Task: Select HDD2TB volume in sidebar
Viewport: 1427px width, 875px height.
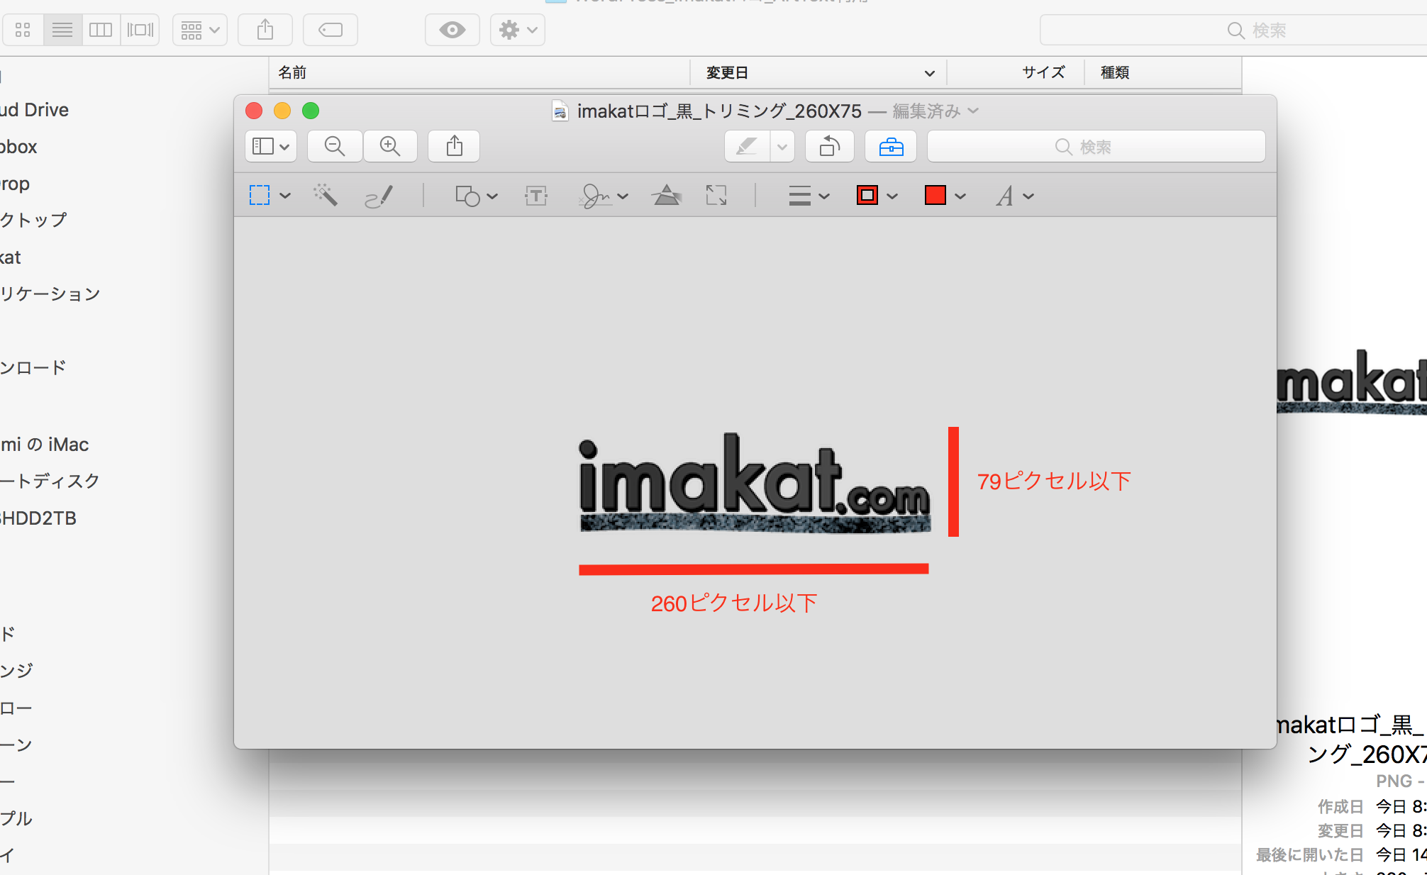Action: click(38, 518)
